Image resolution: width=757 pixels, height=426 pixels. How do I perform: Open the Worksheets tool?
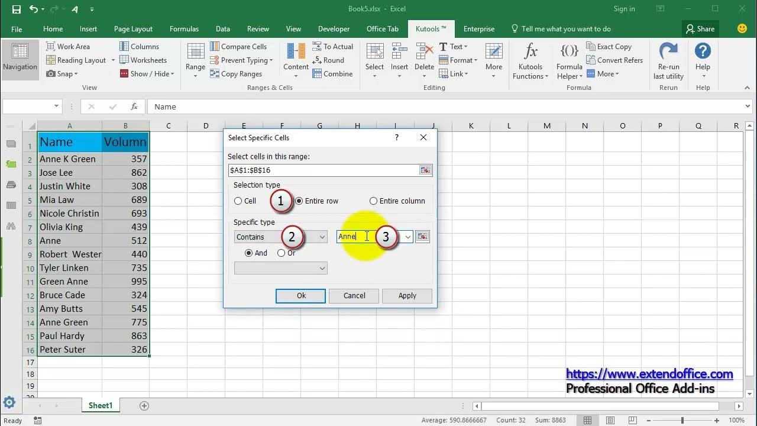tap(143, 60)
